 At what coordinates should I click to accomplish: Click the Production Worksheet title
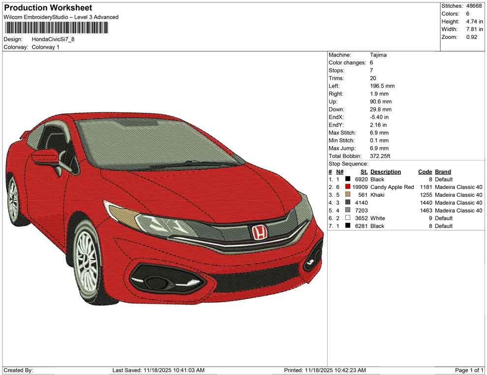click(48, 7)
